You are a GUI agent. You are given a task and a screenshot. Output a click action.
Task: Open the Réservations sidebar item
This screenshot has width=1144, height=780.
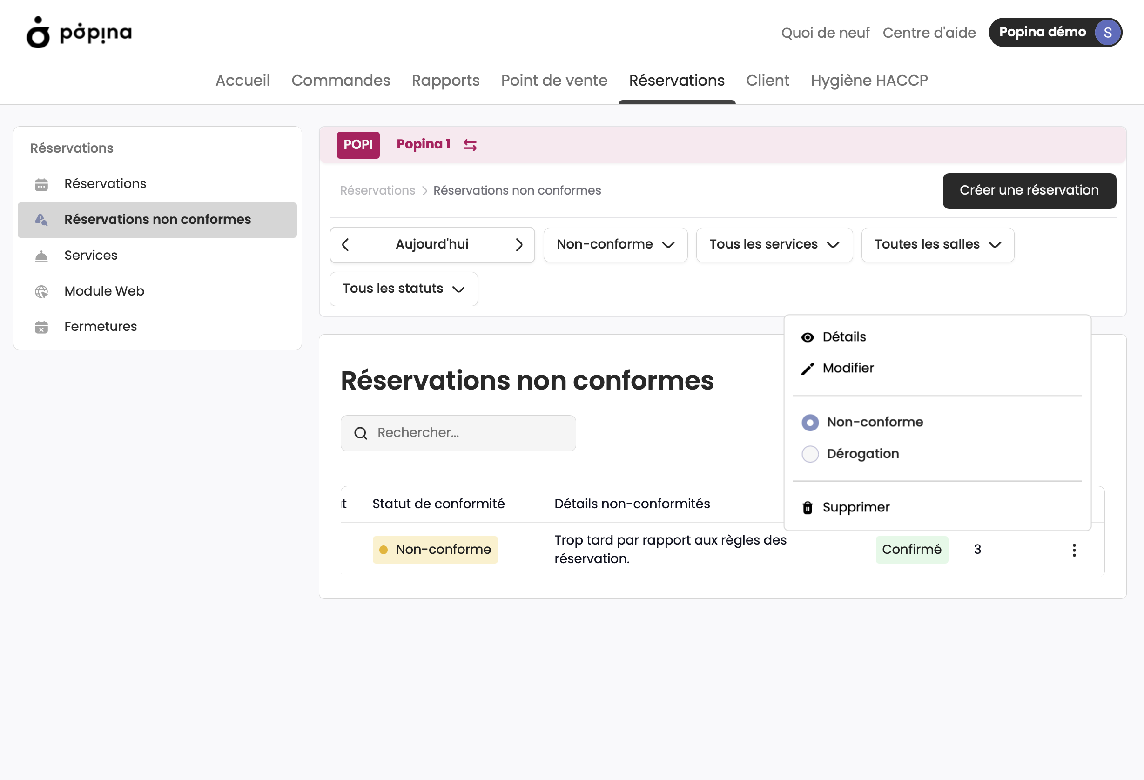click(x=157, y=185)
